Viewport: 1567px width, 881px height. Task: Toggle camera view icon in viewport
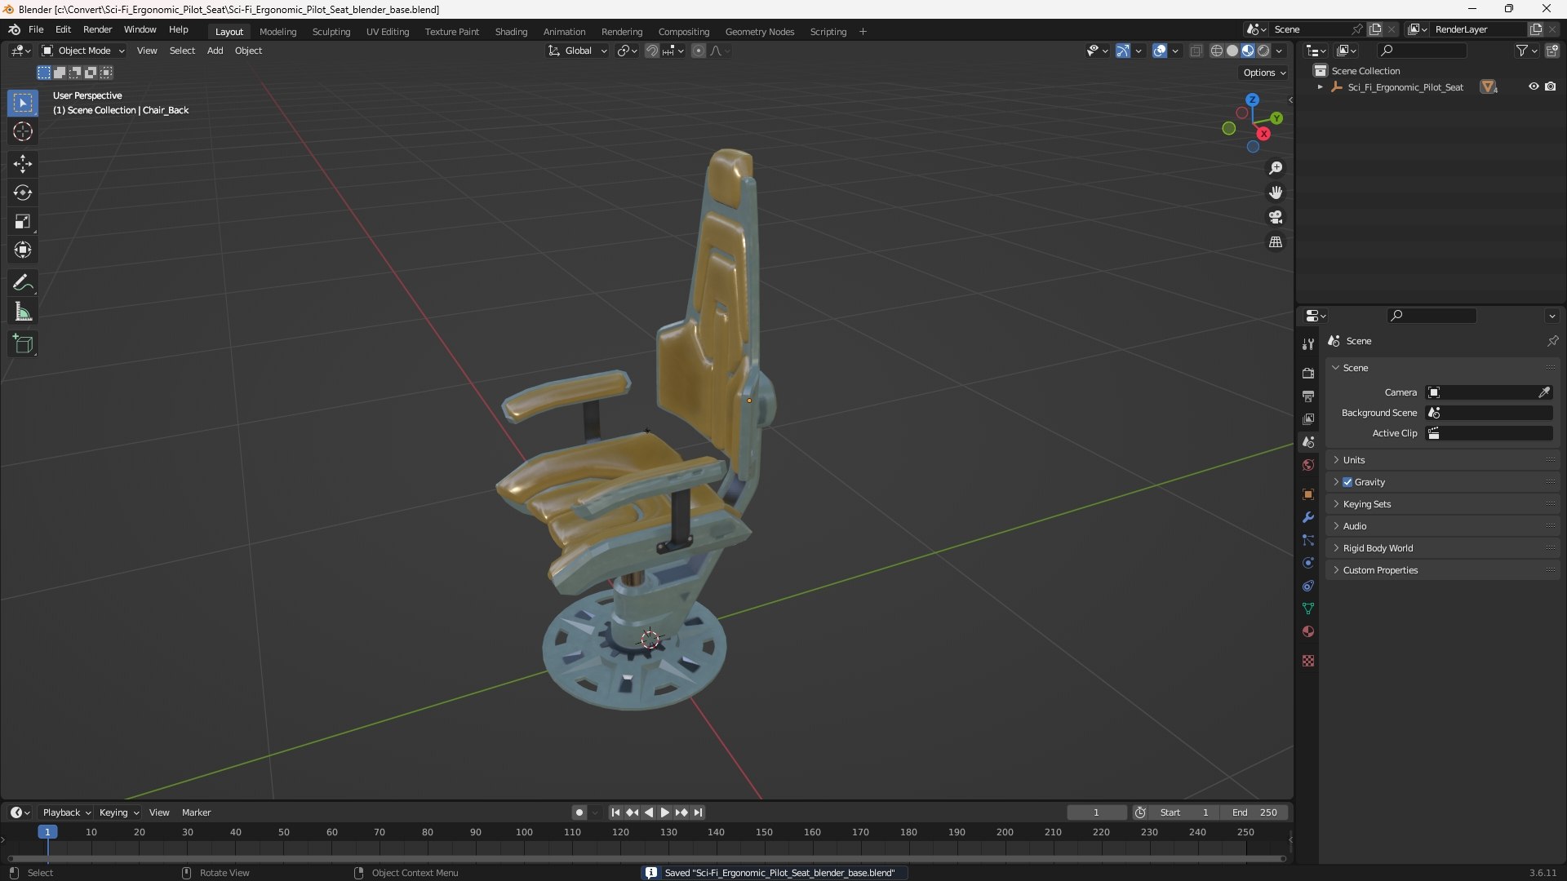pyautogui.click(x=1276, y=217)
